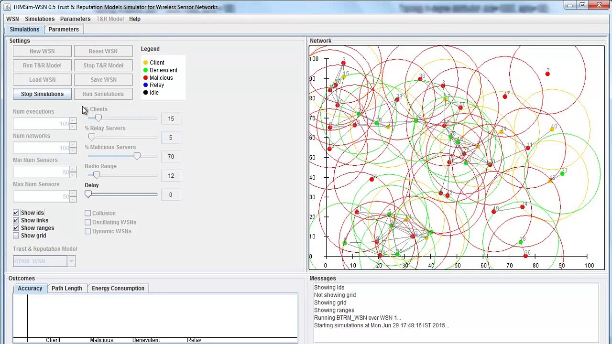Click the green Benevolent legend dot
612x344 pixels.
(x=145, y=70)
